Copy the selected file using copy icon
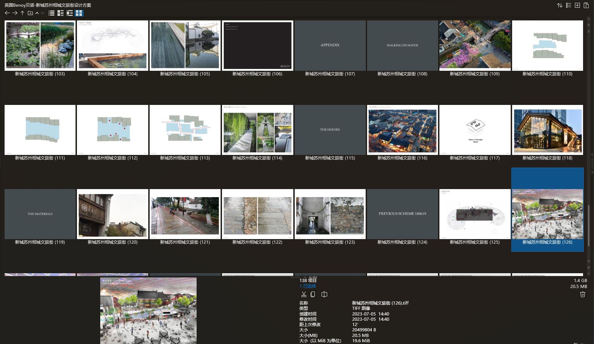 coord(313,294)
